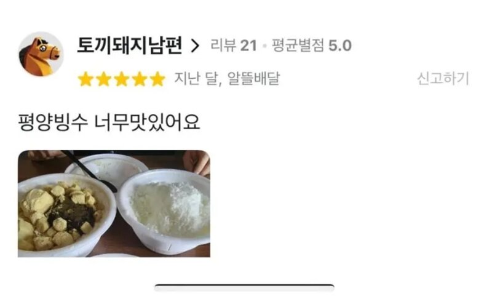
Task: Select the third yellow star
Action: [121, 79]
